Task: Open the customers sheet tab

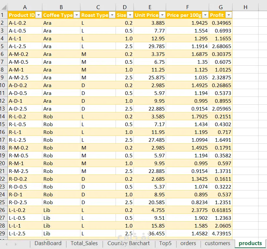Action: [218, 243]
